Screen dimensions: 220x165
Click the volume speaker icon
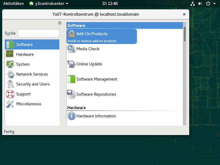point(200,4)
